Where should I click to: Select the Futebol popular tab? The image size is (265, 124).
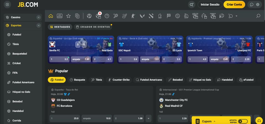[57, 80]
